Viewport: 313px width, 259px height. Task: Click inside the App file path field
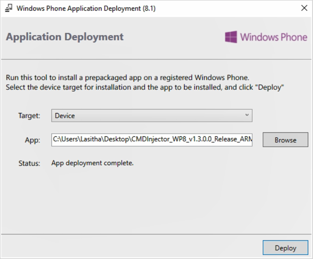(x=151, y=140)
